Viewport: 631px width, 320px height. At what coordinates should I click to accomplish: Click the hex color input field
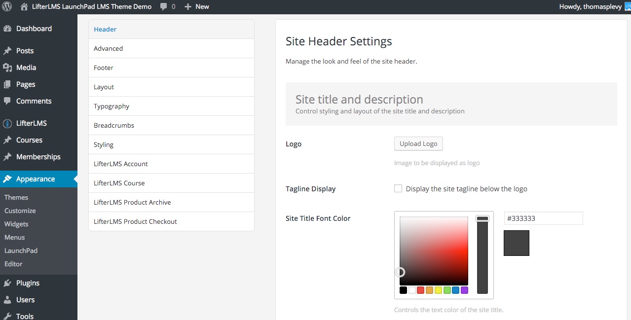[x=543, y=218]
